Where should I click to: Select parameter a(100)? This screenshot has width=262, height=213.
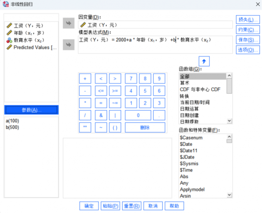12,121
